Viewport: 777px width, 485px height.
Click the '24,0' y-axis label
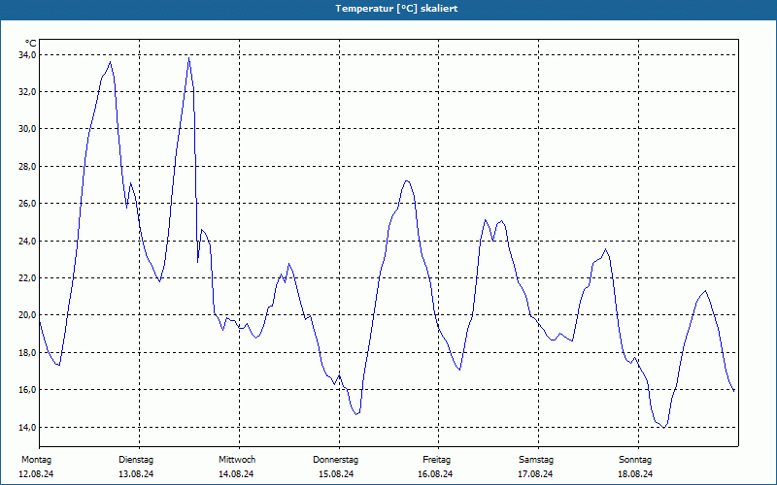[28, 241]
